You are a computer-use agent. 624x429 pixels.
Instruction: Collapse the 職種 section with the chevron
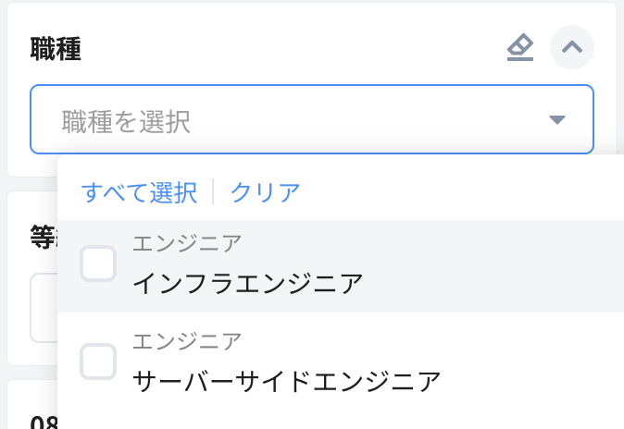click(571, 47)
